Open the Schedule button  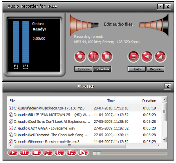[102, 69]
